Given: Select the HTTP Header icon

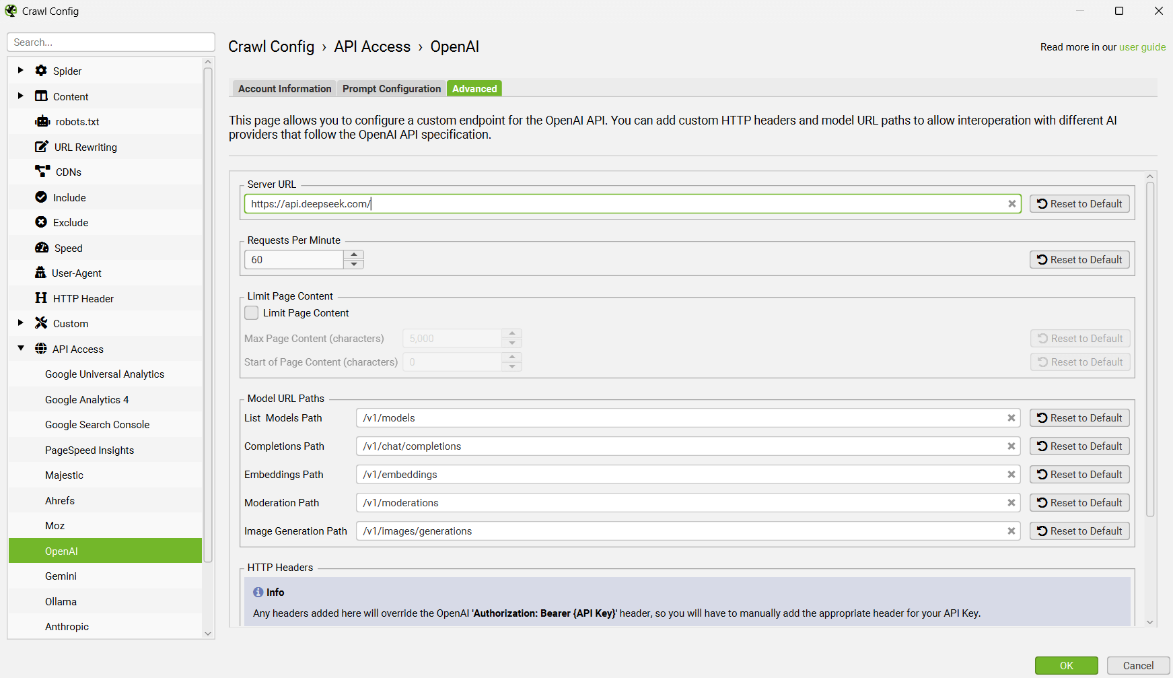Looking at the screenshot, I should [x=42, y=298].
